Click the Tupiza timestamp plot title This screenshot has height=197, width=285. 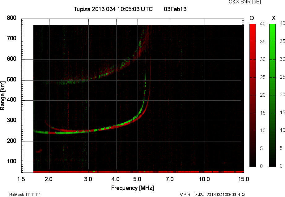coord(113,9)
